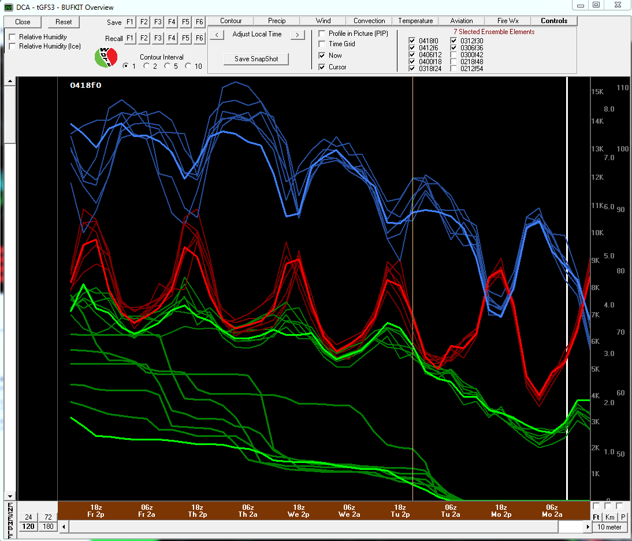Image resolution: width=632 pixels, height=541 pixels.
Task: Switch height units to Ft
Action: coord(596,517)
